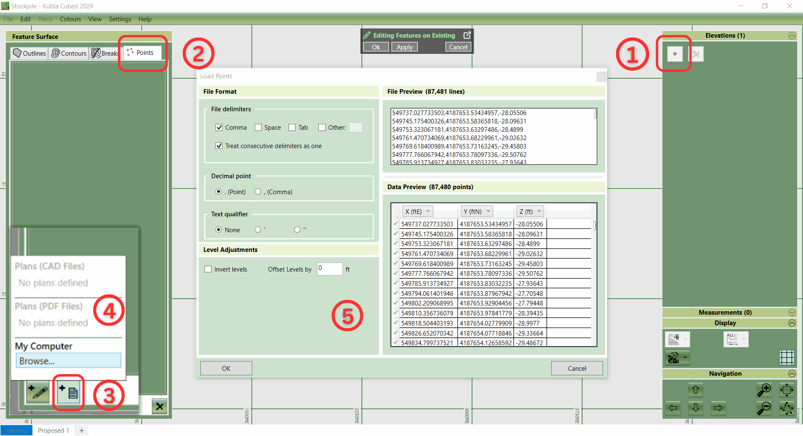Click the zoom in magnifier icon
The image size is (803, 436).
pyautogui.click(x=764, y=390)
